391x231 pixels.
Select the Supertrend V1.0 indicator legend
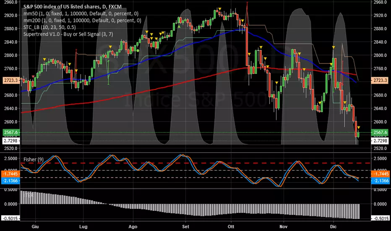(x=68, y=34)
